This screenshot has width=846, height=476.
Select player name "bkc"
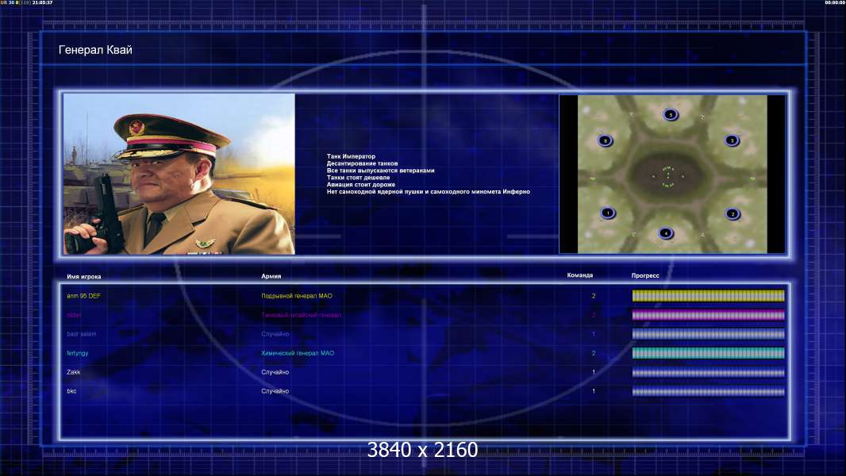click(x=71, y=391)
